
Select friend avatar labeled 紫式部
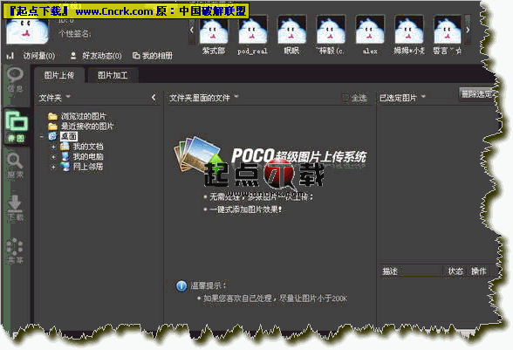(x=214, y=31)
